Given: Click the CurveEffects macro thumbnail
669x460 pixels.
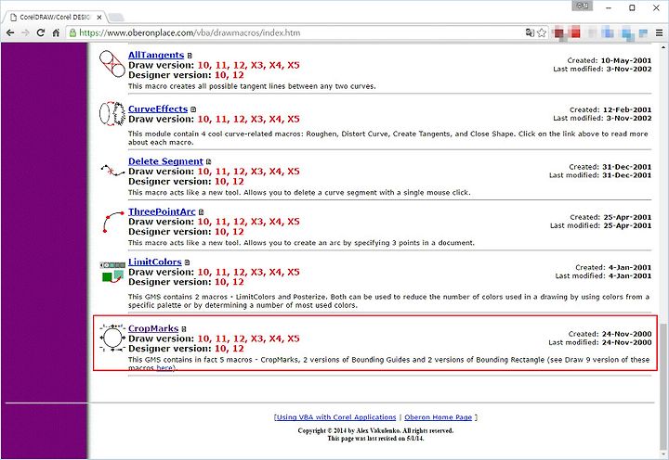Looking at the screenshot, I should (x=111, y=114).
